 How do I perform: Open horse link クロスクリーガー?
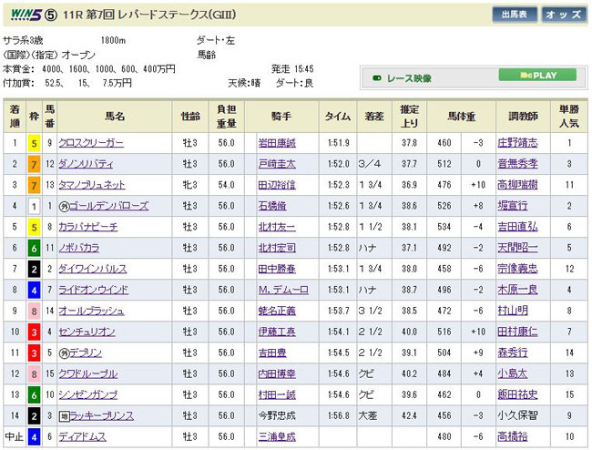point(92,143)
